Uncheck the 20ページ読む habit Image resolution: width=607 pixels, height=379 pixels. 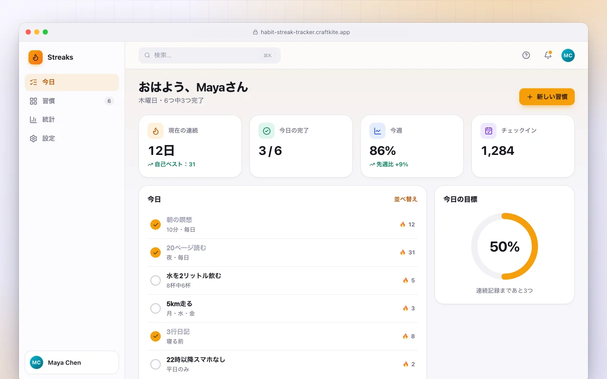pyautogui.click(x=156, y=253)
